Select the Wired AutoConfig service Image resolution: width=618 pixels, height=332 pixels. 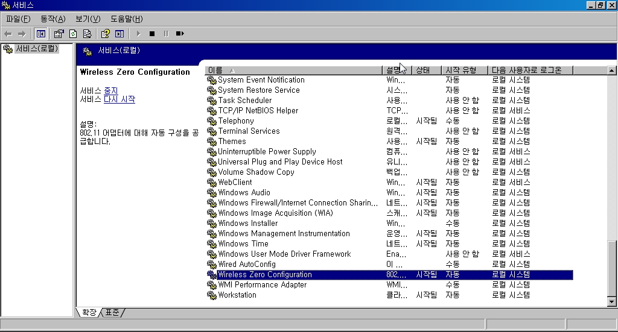pyautogui.click(x=247, y=264)
